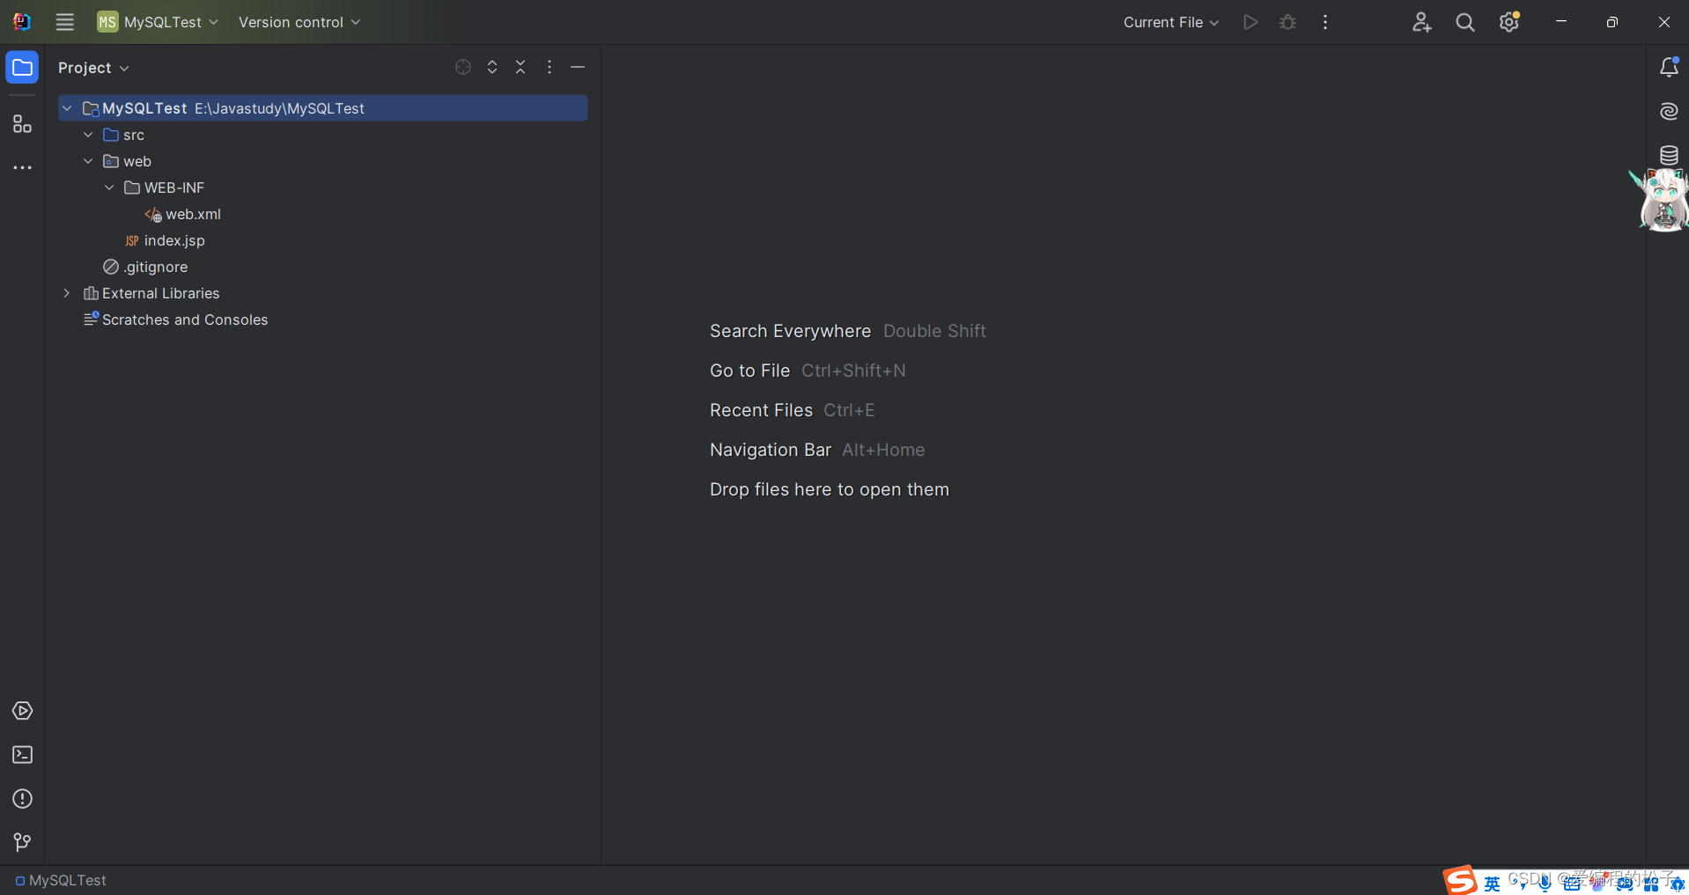Hide the Project tool window
The width and height of the screenshot is (1689, 895).
pyautogui.click(x=578, y=67)
